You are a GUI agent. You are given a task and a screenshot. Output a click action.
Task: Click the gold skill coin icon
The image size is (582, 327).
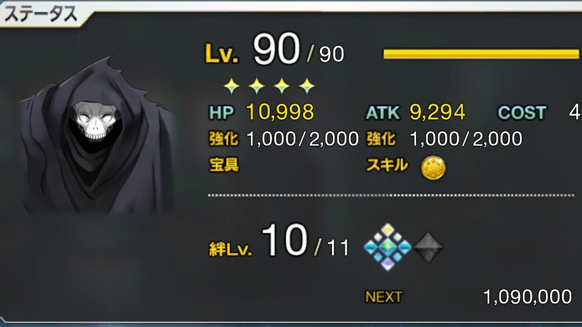[x=433, y=168]
